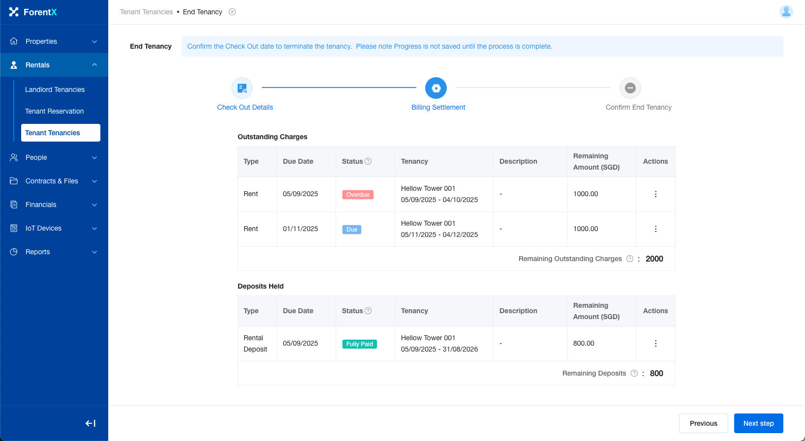Image resolution: width=805 pixels, height=441 pixels.
Task: Open Tenant Reservation from the sidebar
Action: (x=55, y=111)
